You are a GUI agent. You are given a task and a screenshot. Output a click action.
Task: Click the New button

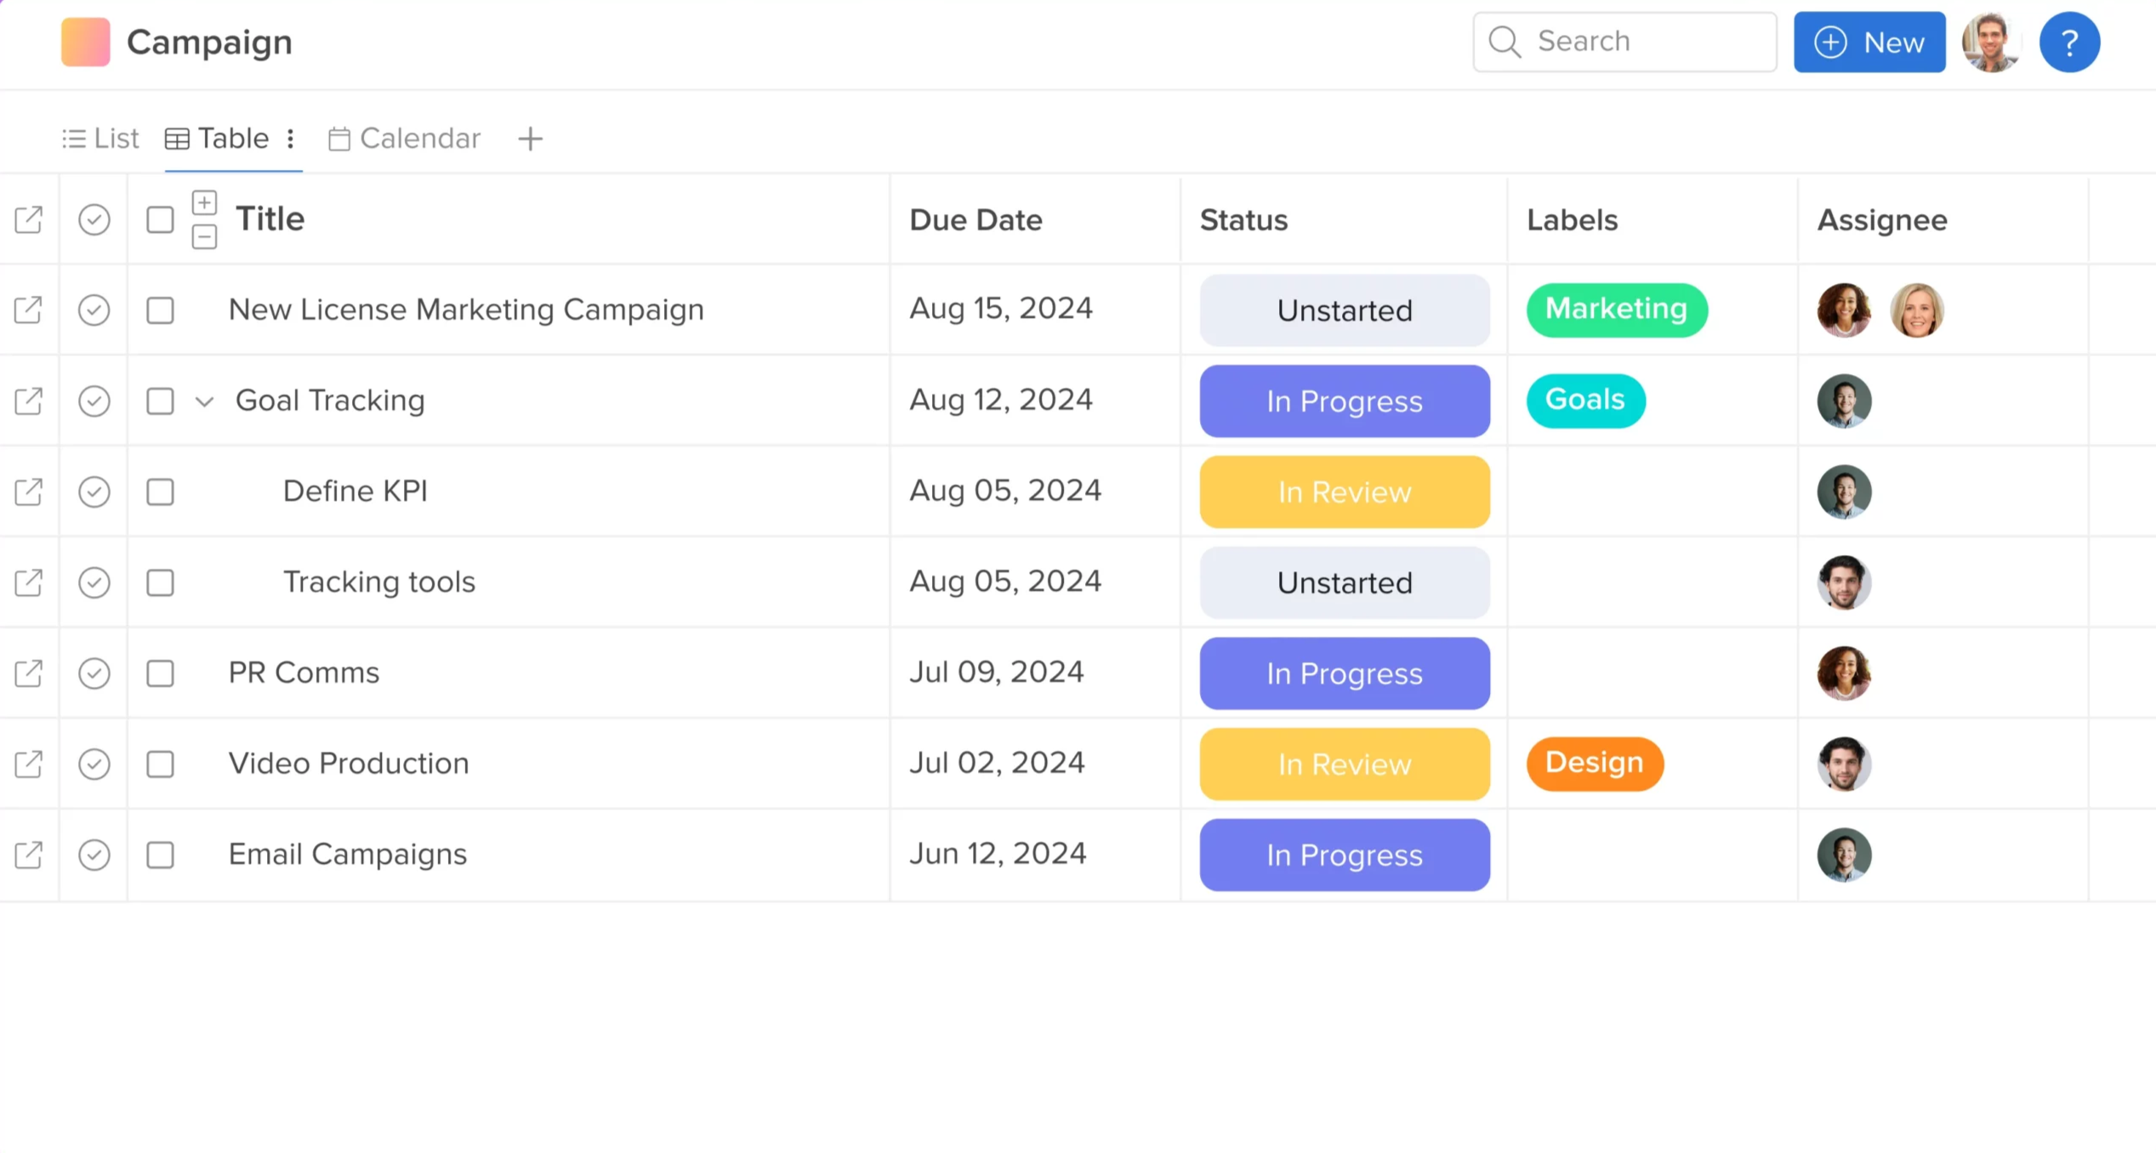pos(1869,42)
